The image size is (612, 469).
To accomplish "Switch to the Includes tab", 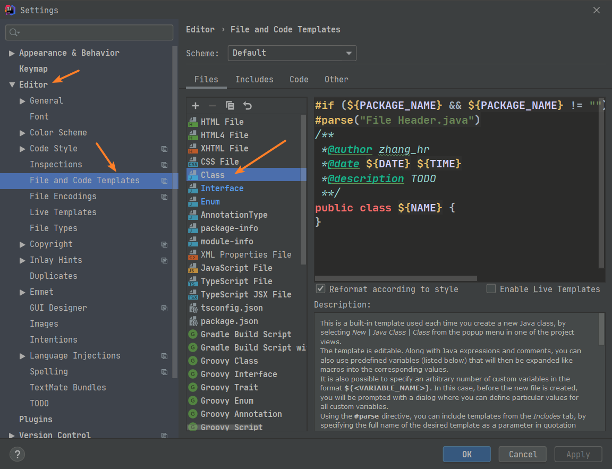I will pos(254,80).
